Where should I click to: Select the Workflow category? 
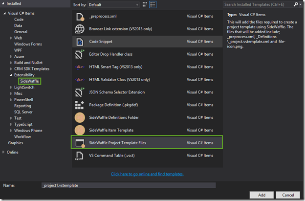coord(22,137)
